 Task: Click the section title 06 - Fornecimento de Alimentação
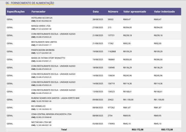click(x=30, y=3)
